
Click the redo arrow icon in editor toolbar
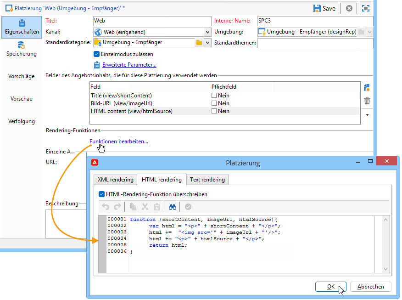pyautogui.click(x=117, y=207)
